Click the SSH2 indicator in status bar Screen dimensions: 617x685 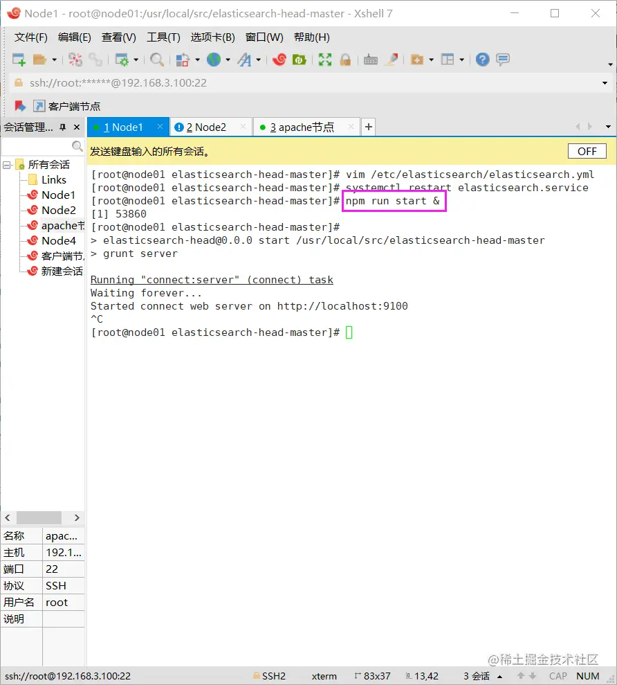click(x=269, y=676)
